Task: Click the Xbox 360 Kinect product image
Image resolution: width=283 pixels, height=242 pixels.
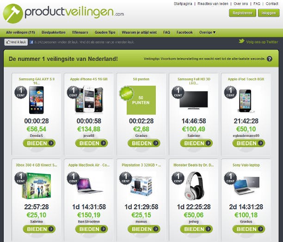Action: coord(37,186)
